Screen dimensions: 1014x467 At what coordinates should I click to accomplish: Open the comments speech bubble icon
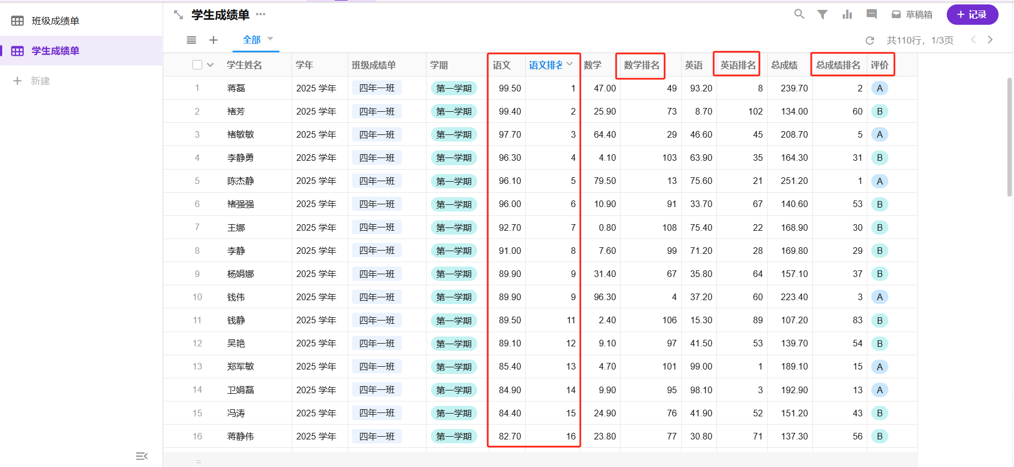pos(871,14)
